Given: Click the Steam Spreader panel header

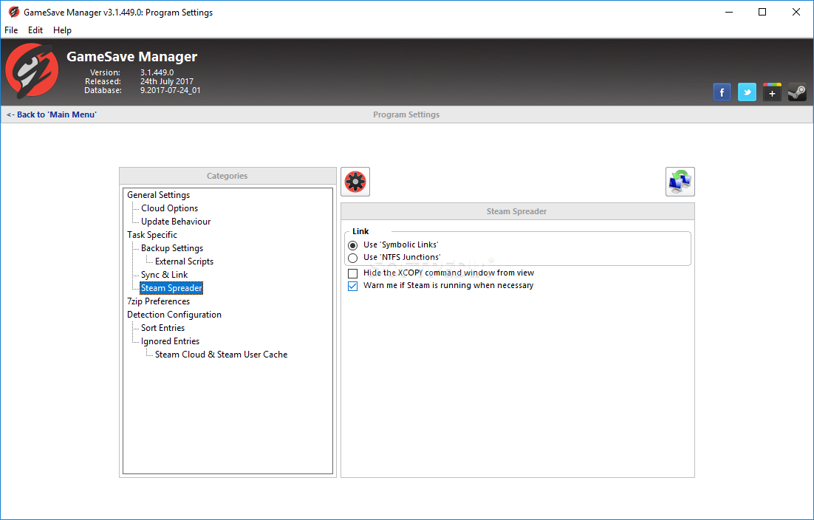Looking at the screenshot, I should point(518,211).
